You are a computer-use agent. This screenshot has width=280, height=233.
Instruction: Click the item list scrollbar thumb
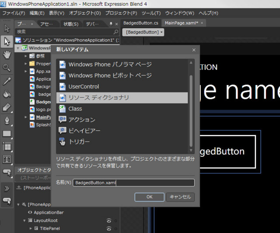(191, 111)
